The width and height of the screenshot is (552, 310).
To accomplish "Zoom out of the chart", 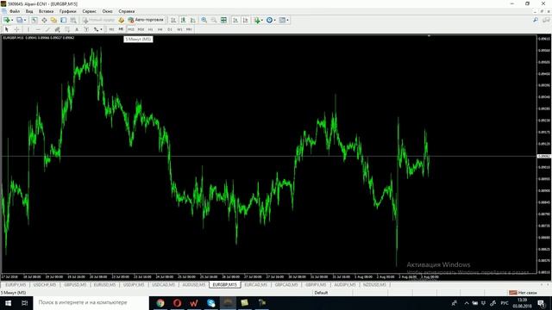I will pyautogui.click(x=214, y=20).
